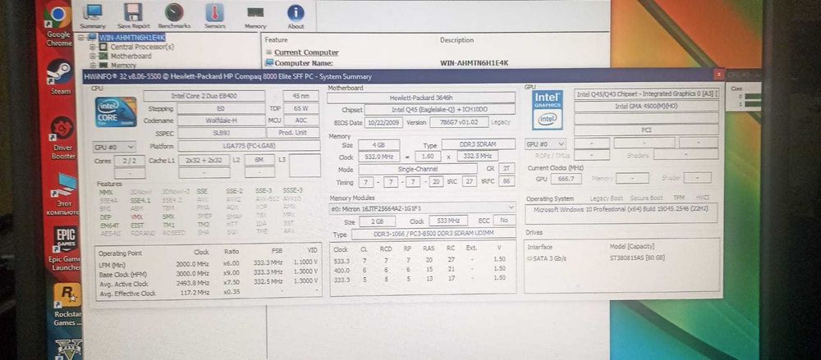Expand the Central Processor(s) node
Image resolution: width=821 pixels, height=360 pixels.
tap(92, 47)
